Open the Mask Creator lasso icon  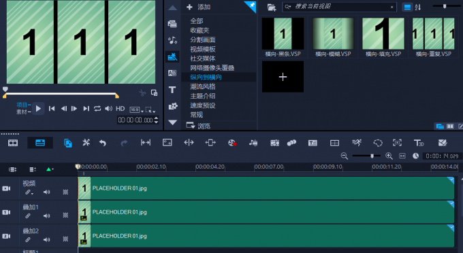378,143
